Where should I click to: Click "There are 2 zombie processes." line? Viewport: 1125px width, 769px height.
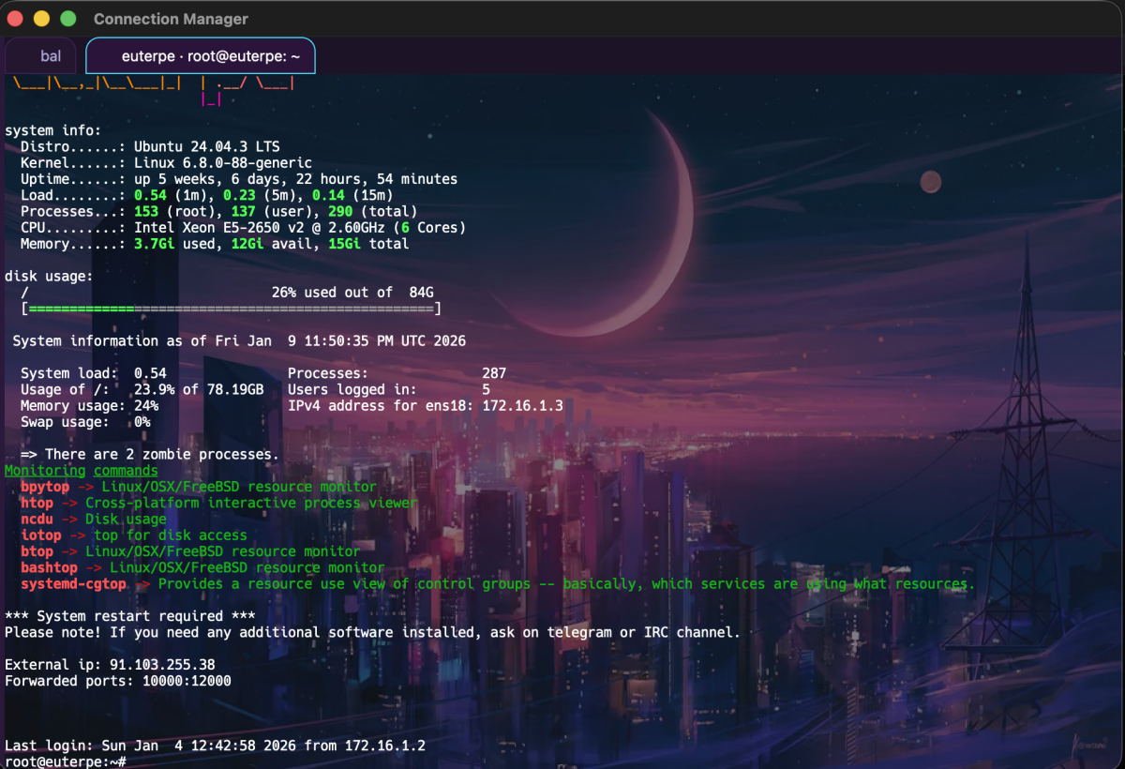(x=150, y=454)
